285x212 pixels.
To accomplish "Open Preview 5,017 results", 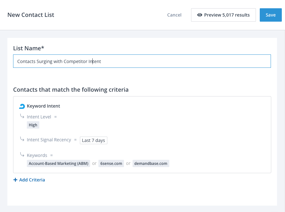I will 223,15.
